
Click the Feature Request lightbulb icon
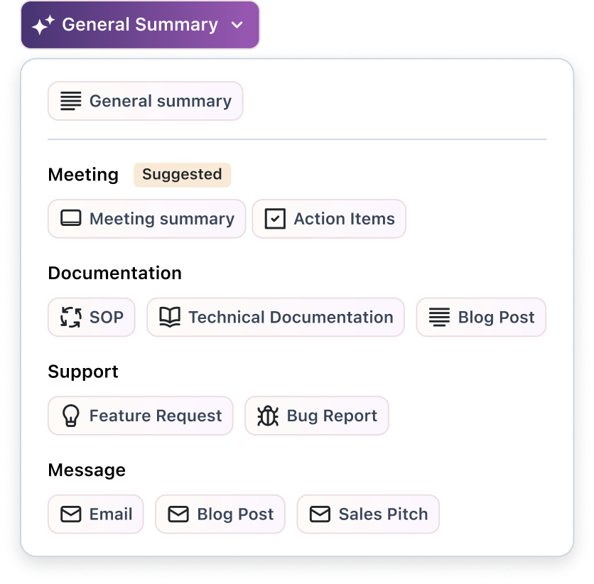70,416
